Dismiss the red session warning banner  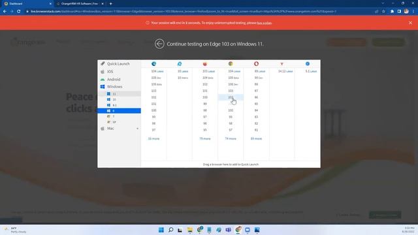(410, 23)
